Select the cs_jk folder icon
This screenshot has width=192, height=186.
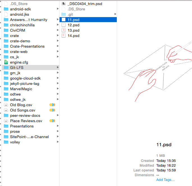point(6,57)
